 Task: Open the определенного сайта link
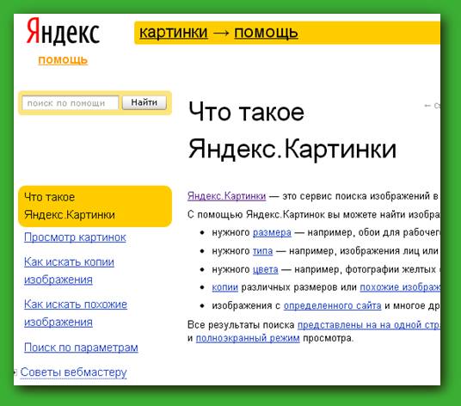tap(333, 305)
